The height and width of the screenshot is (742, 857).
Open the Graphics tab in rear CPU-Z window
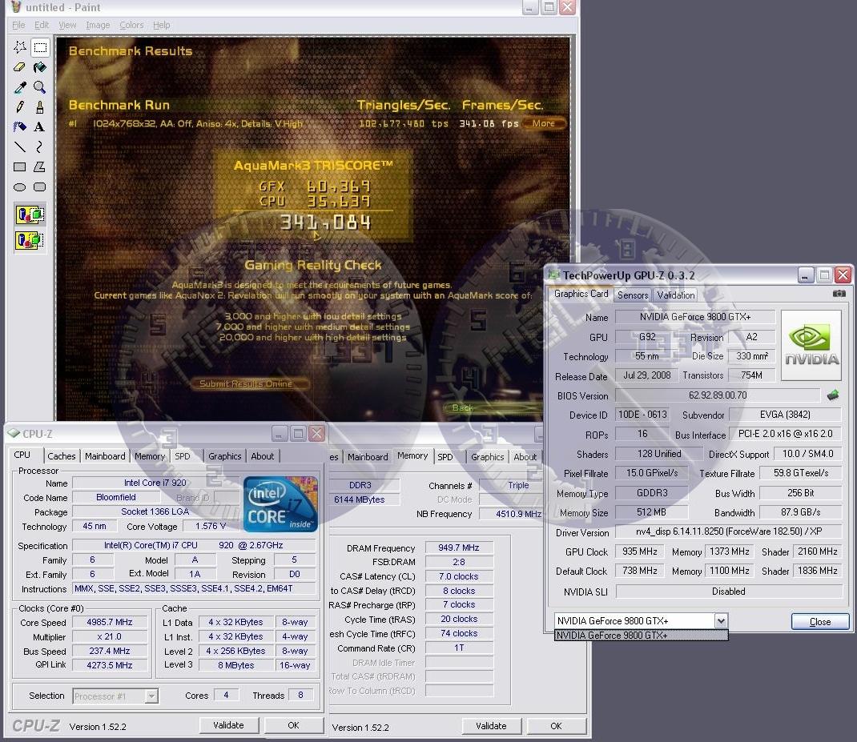(488, 457)
